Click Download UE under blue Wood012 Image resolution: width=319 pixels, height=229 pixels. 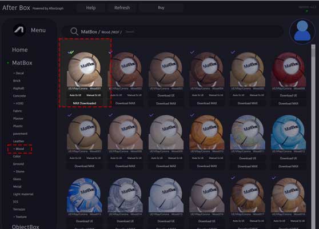[x=288, y=158]
